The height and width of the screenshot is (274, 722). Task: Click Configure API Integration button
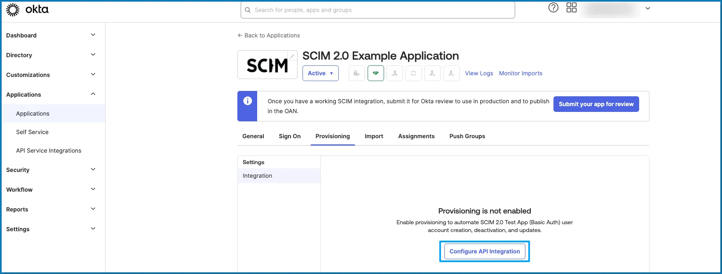pyautogui.click(x=484, y=251)
